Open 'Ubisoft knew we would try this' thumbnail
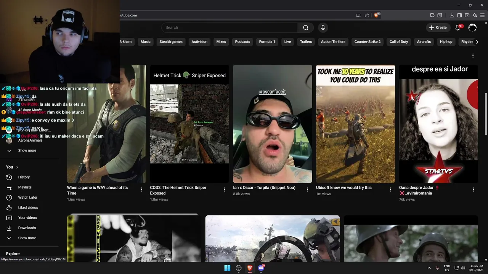 355,124
